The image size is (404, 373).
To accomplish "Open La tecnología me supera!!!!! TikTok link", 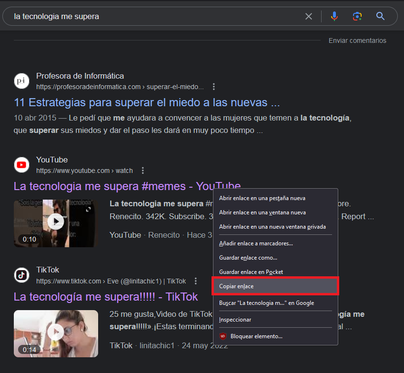I will click(106, 297).
